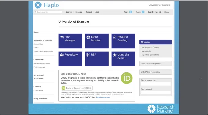
Task: Open Calendar in the sidebar
Action: [x=37, y=86]
